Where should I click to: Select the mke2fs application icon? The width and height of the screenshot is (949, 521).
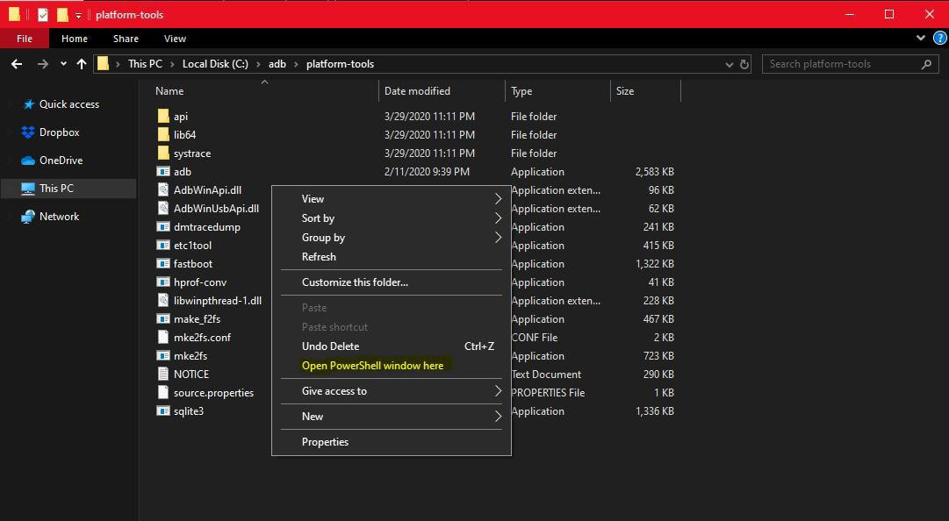pyautogui.click(x=163, y=355)
